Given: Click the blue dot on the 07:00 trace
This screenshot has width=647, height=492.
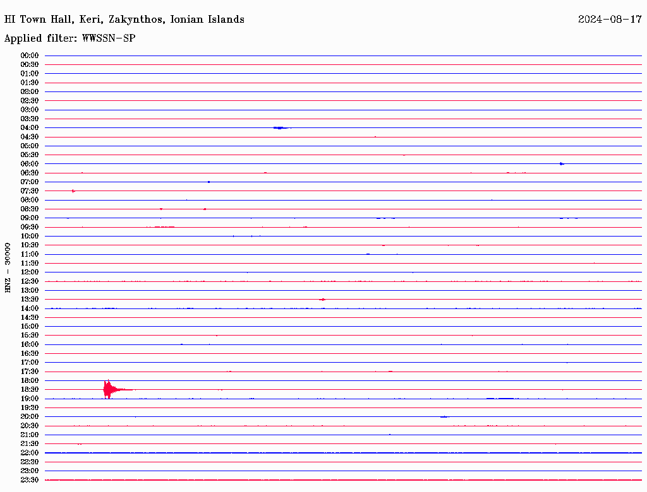Looking at the screenshot, I should pyautogui.click(x=209, y=182).
